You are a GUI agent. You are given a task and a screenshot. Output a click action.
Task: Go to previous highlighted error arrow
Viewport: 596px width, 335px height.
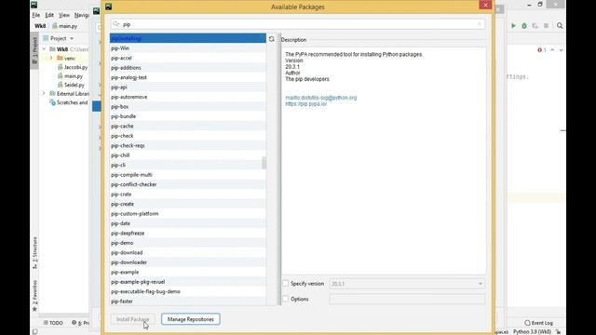[x=552, y=50]
